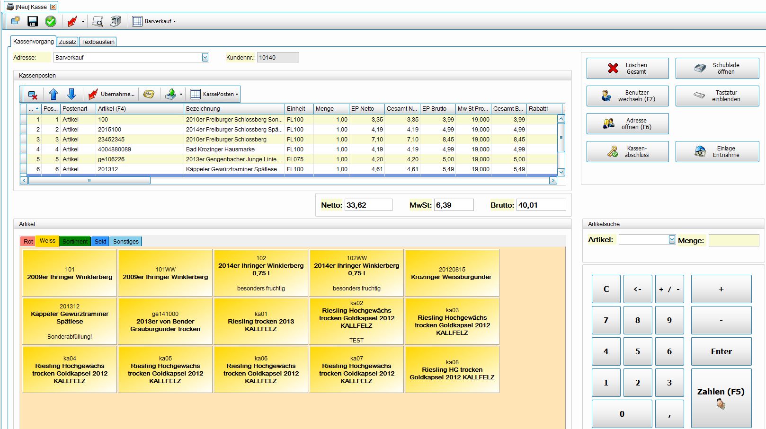Click numpad C clear key
The height and width of the screenshot is (429, 766).
click(x=606, y=289)
